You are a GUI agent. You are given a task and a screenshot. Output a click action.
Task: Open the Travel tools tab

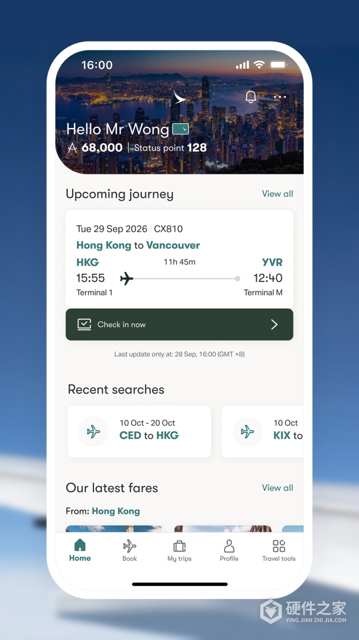279,550
